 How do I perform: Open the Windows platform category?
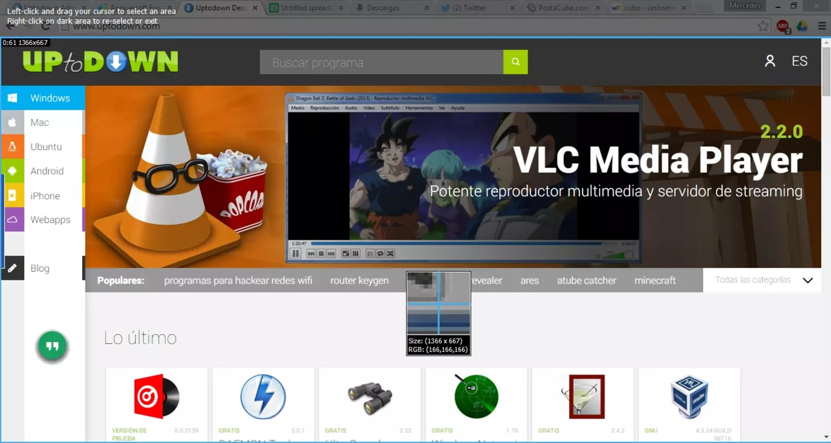click(43, 98)
